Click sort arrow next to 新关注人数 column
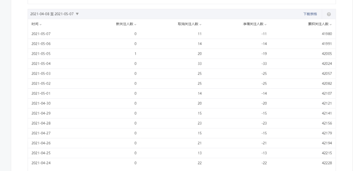Viewport: 353px width, 171px height. (x=135, y=25)
